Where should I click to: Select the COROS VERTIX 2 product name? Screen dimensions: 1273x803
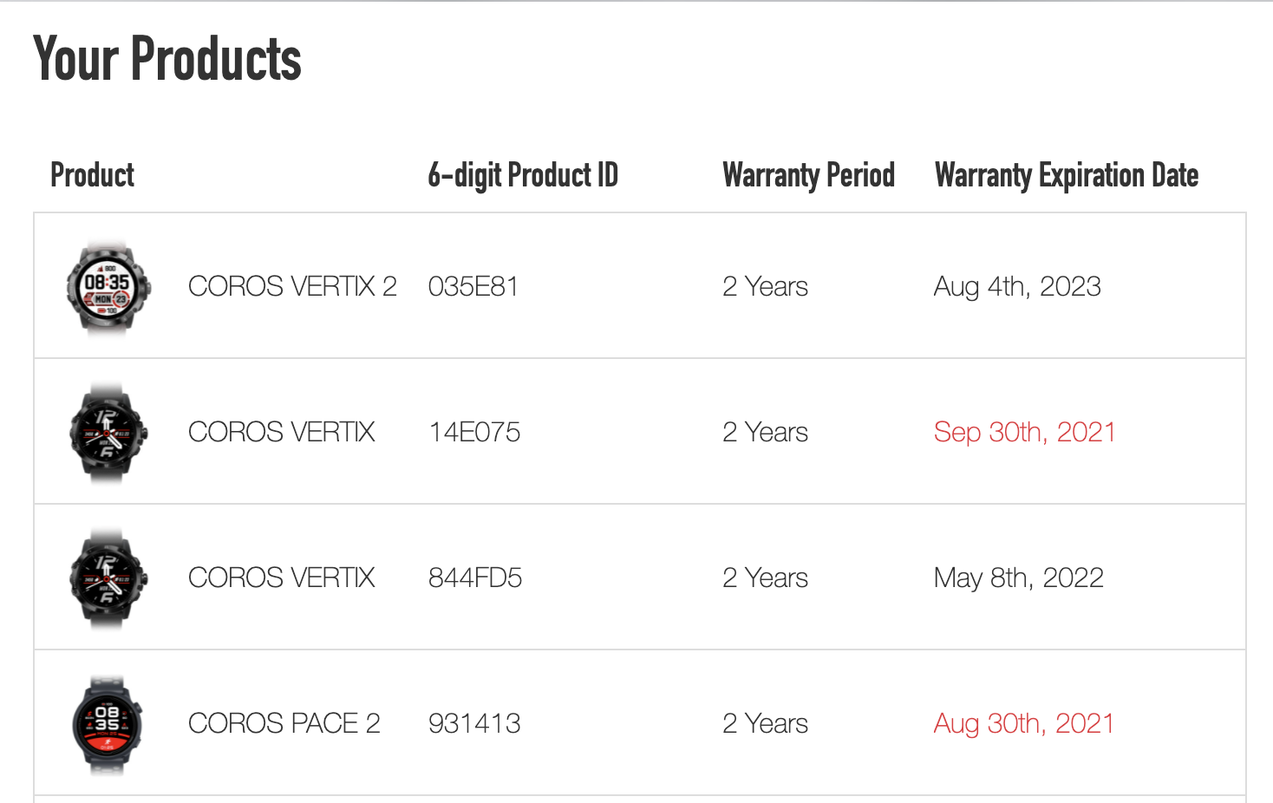tap(292, 286)
